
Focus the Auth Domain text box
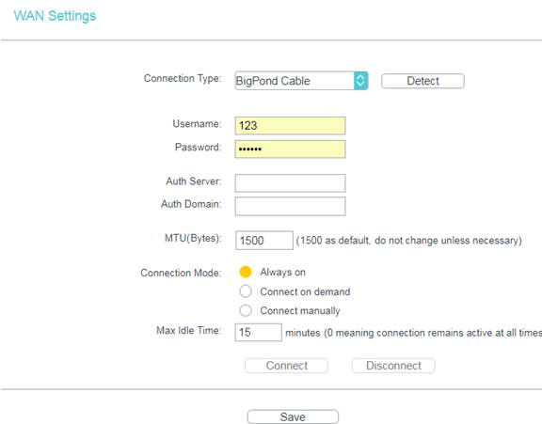click(290, 206)
